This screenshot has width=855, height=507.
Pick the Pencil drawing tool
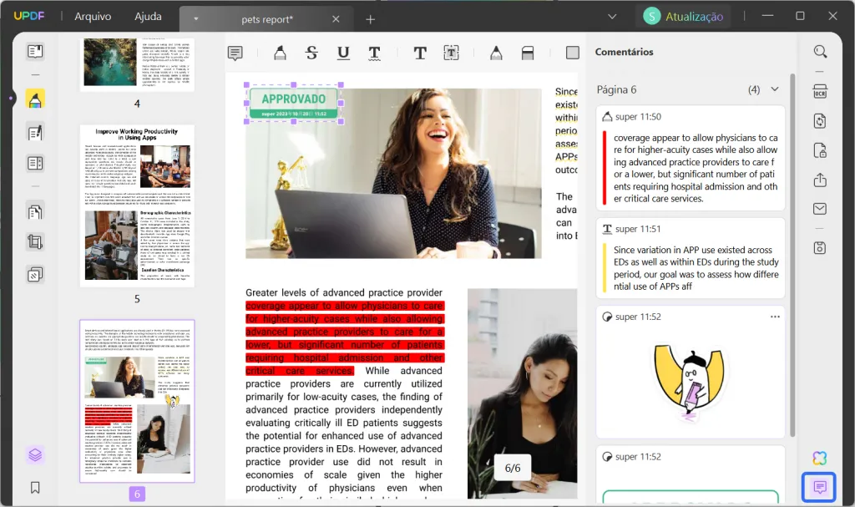pos(496,52)
